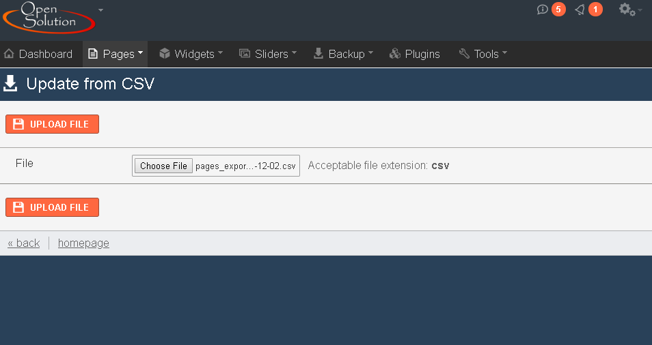Click the bottom UPLOAD FILE button
This screenshot has height=345, width=652.
pyautogui.click(x=53, y=207)
